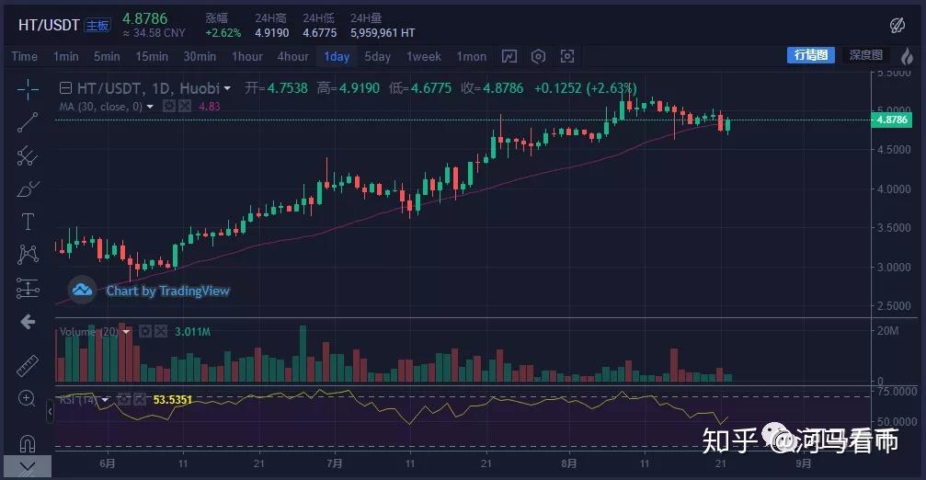Select the 5day timeframe
The height and width of the screenshot is (480, 926).
377,57
